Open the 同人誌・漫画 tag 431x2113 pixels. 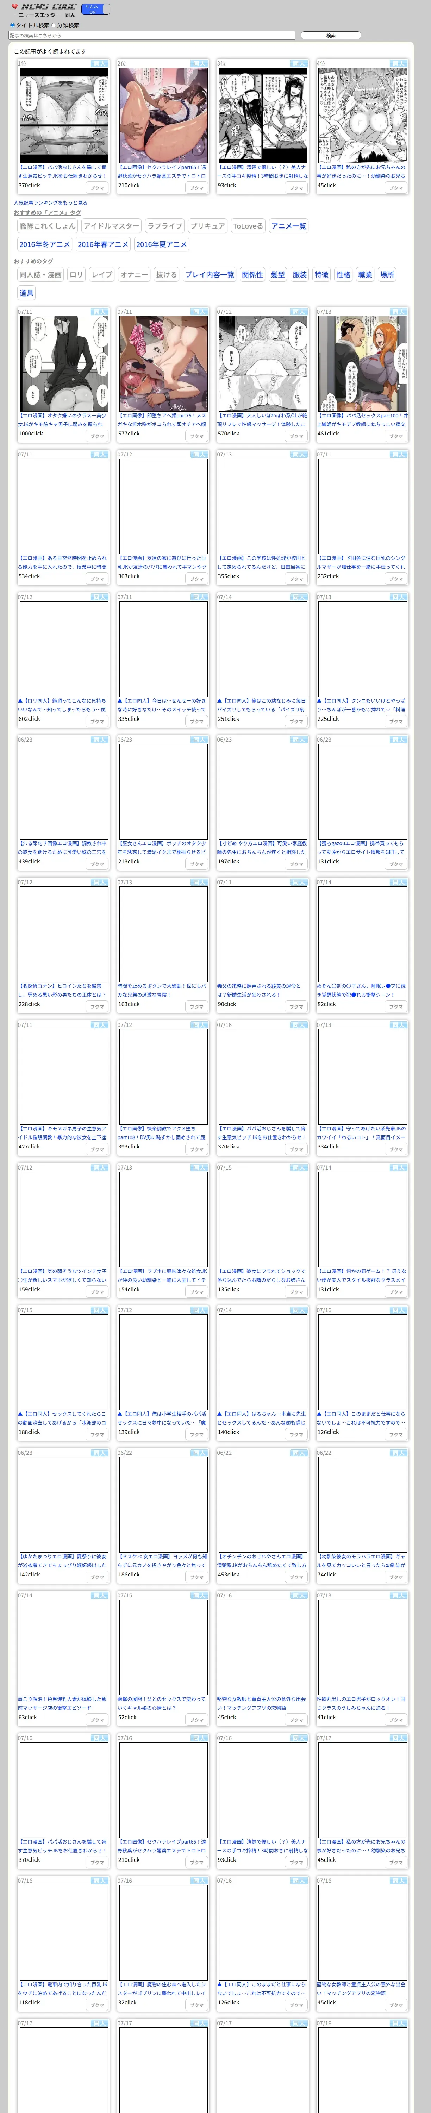(40, 275)
